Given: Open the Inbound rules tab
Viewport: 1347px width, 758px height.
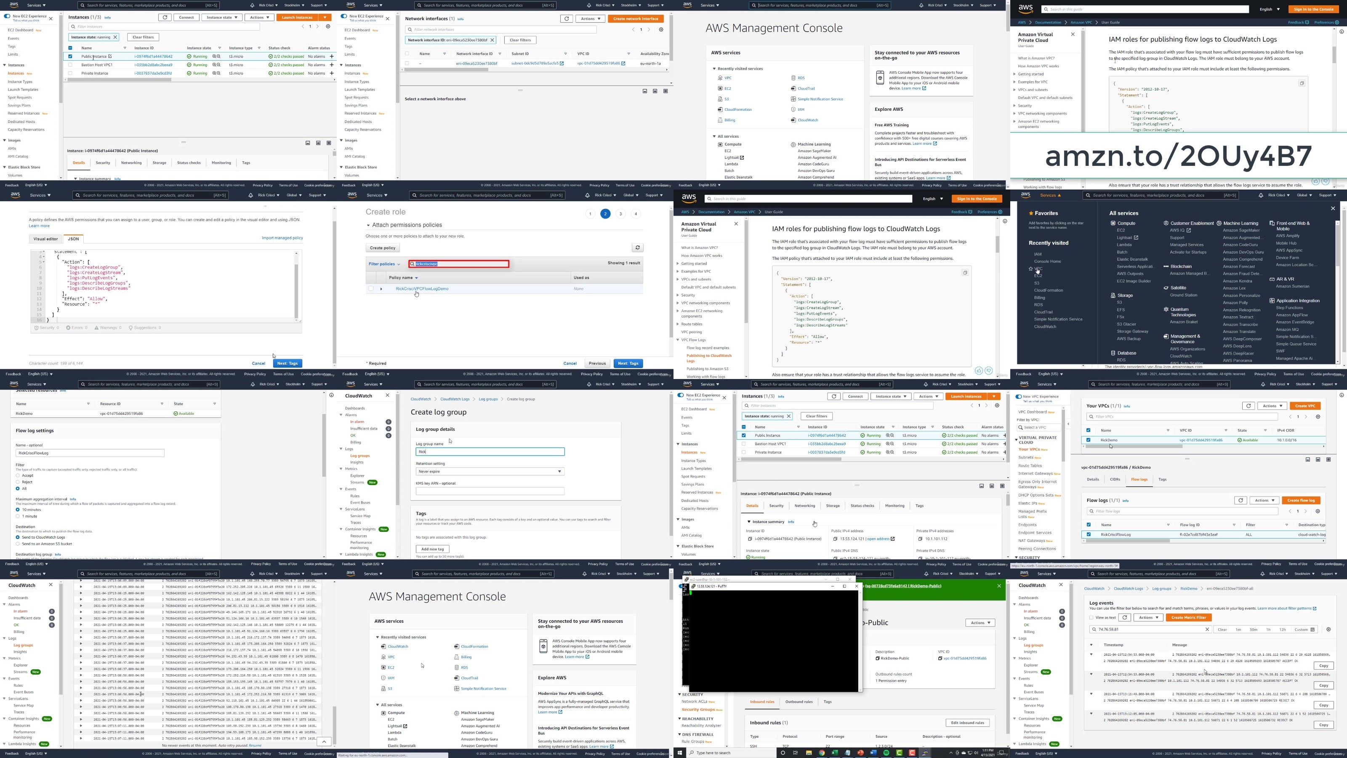Looking at the screenshot, I should [x=762, y=702].
